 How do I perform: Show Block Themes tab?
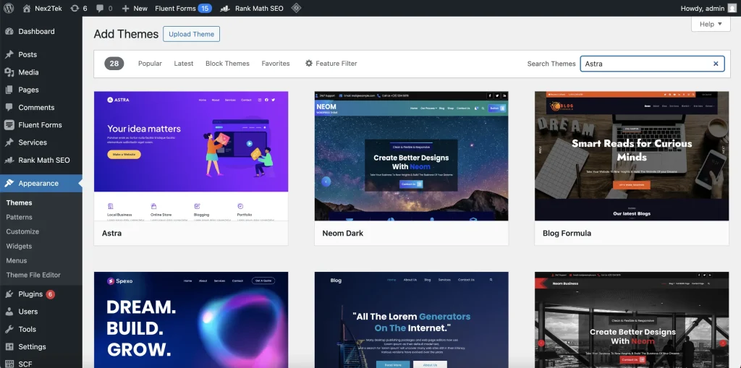(227, 64)
